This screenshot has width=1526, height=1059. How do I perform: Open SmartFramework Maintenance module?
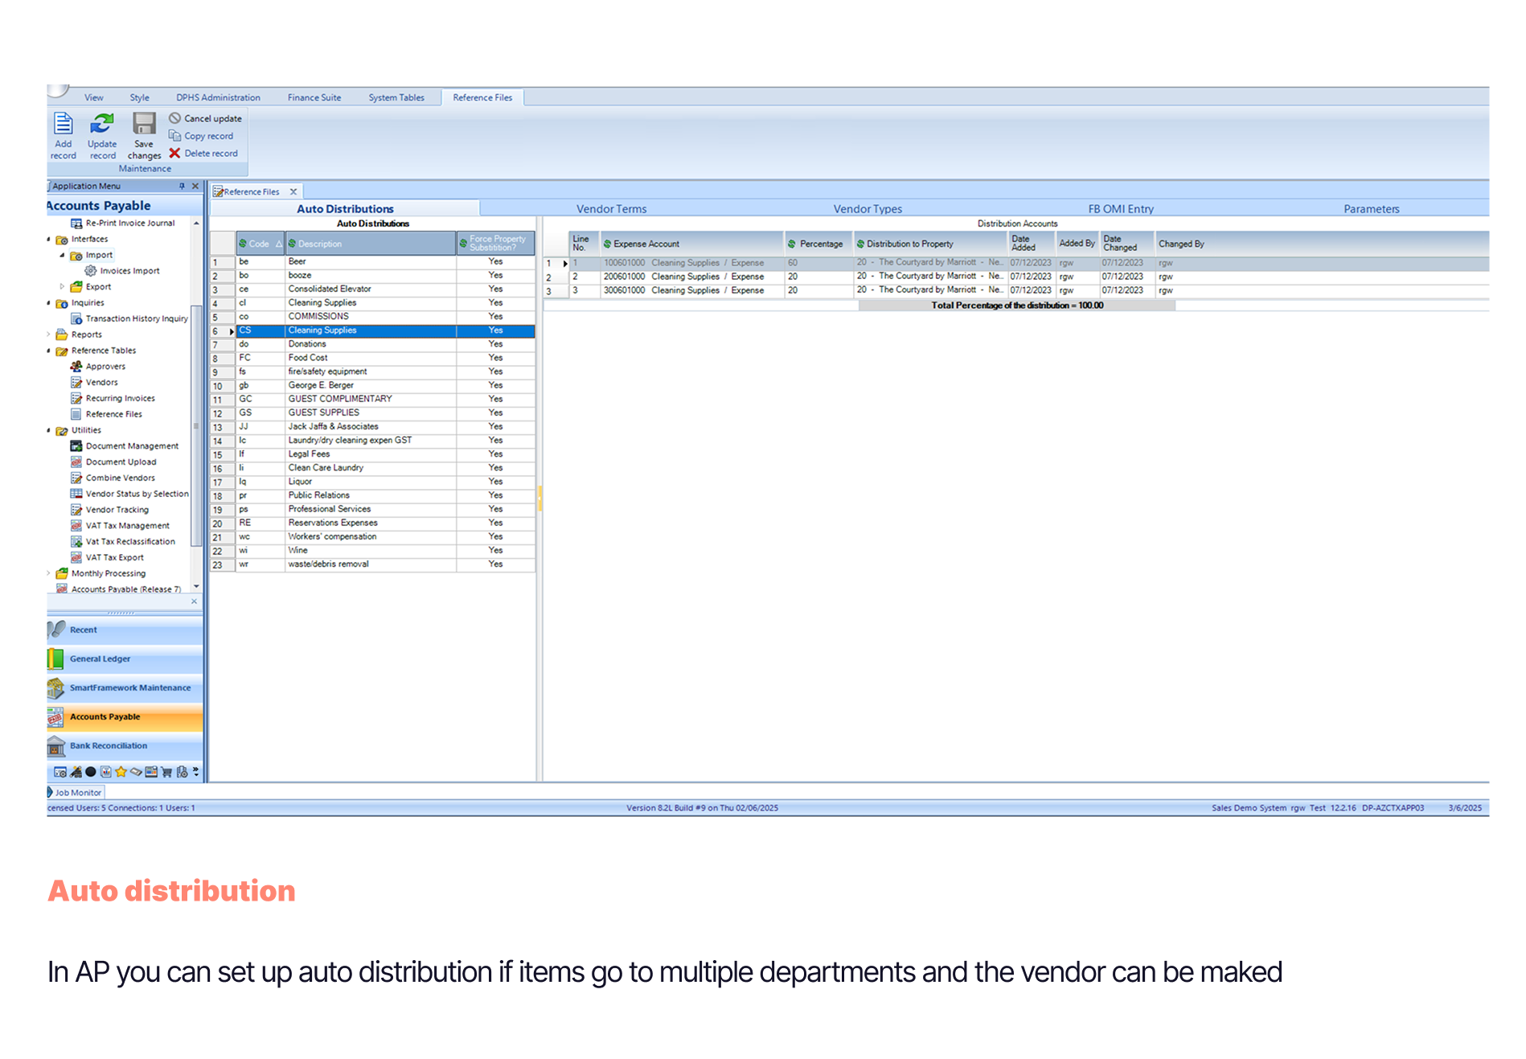125,688
